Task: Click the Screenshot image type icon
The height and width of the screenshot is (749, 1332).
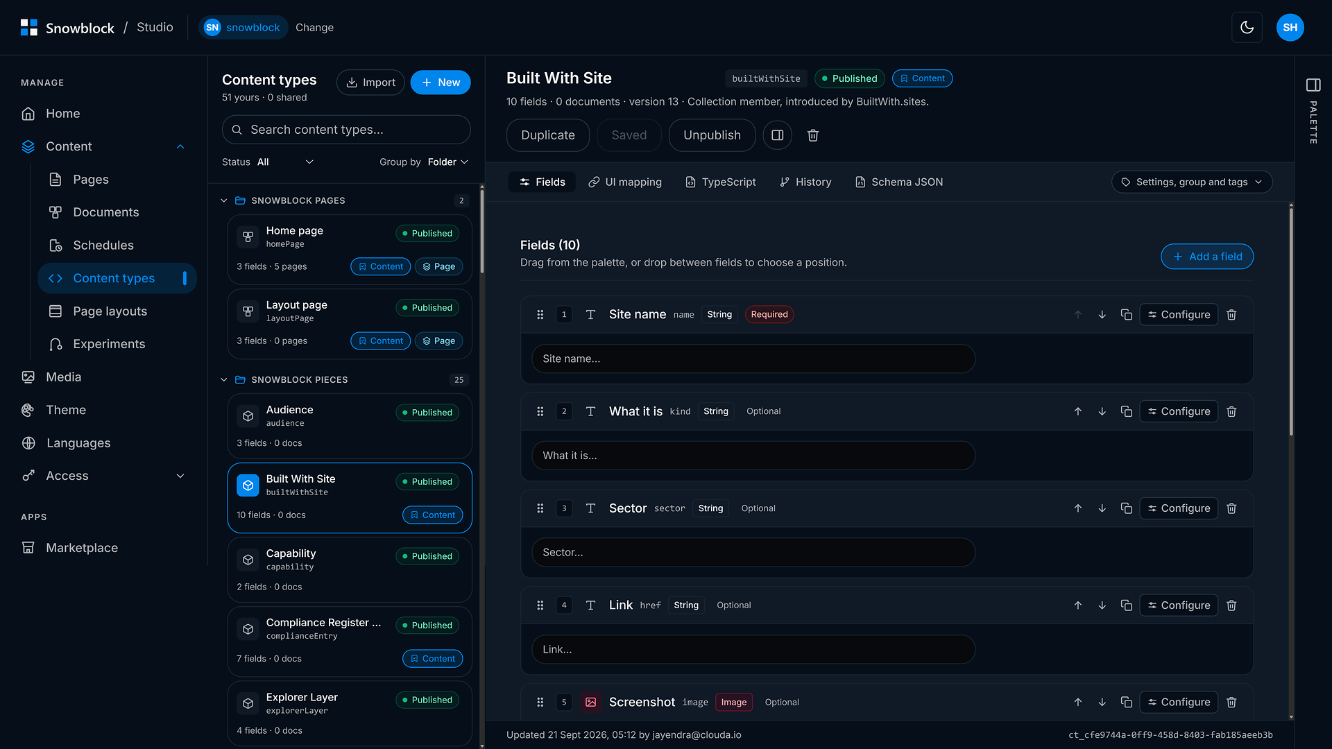Action: pos(590,703)
